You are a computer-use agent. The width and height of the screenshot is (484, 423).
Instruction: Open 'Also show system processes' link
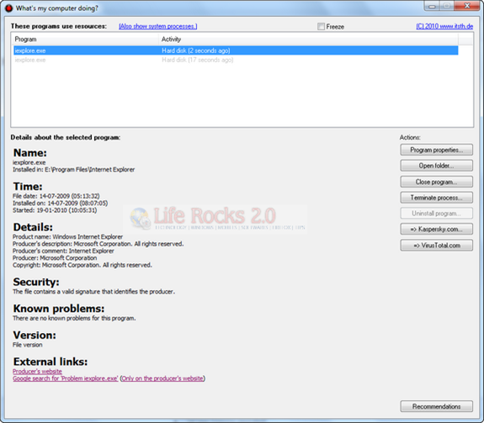click(x=158, y=27)
